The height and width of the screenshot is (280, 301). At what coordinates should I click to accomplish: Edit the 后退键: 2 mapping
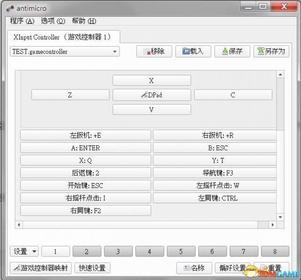(x=86, y=173)
